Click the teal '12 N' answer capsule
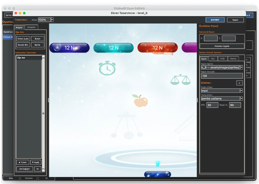Image resolution: width=259 pixels, height=184 pixels. pyautogui.click(x=113, y=48)
